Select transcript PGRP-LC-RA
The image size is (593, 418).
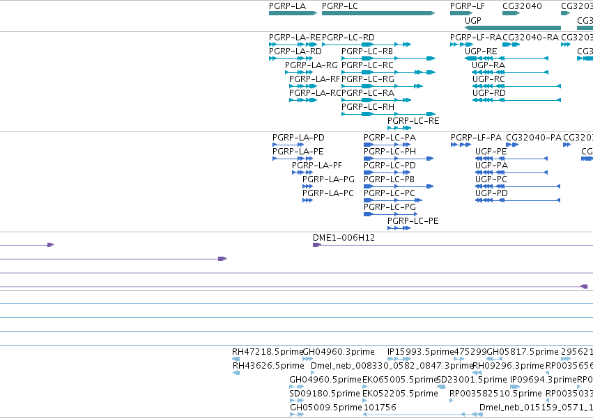point(376,100)
